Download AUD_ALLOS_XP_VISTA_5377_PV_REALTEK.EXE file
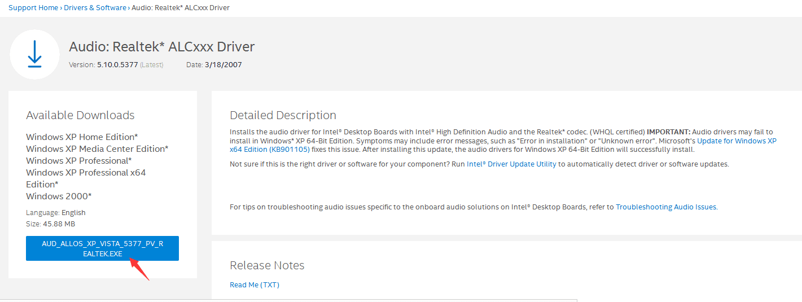 pyautogui.click(x=102, y=248)
